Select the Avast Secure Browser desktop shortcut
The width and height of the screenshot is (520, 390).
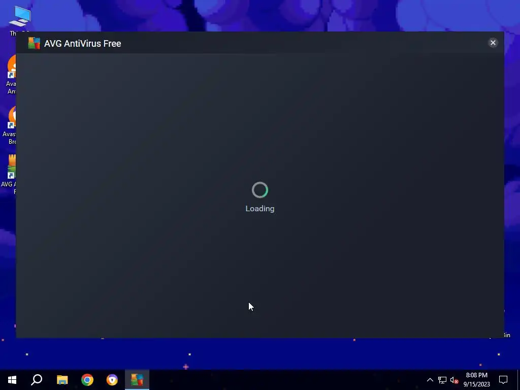[x=9, y=125]
